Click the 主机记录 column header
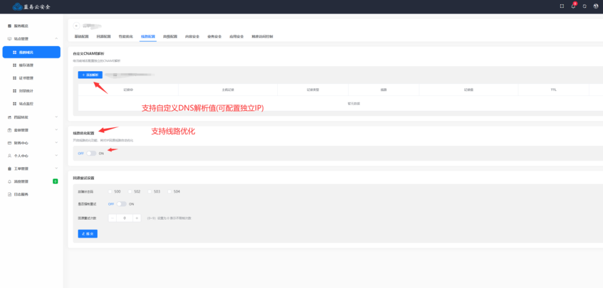 click(x=228, y=90)
